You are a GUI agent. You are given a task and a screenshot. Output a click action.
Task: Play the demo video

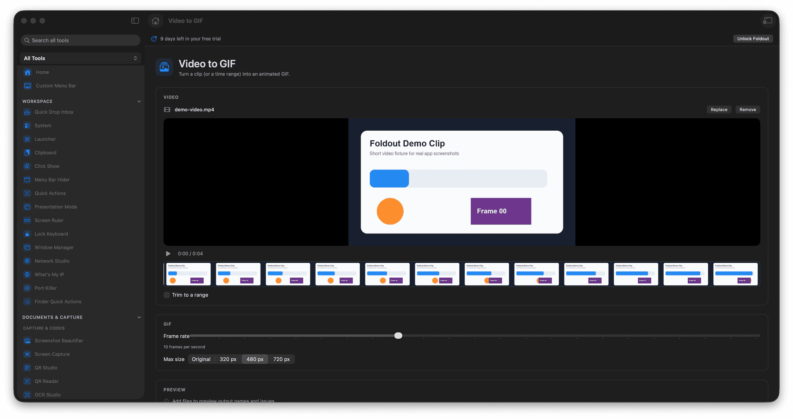168,254
